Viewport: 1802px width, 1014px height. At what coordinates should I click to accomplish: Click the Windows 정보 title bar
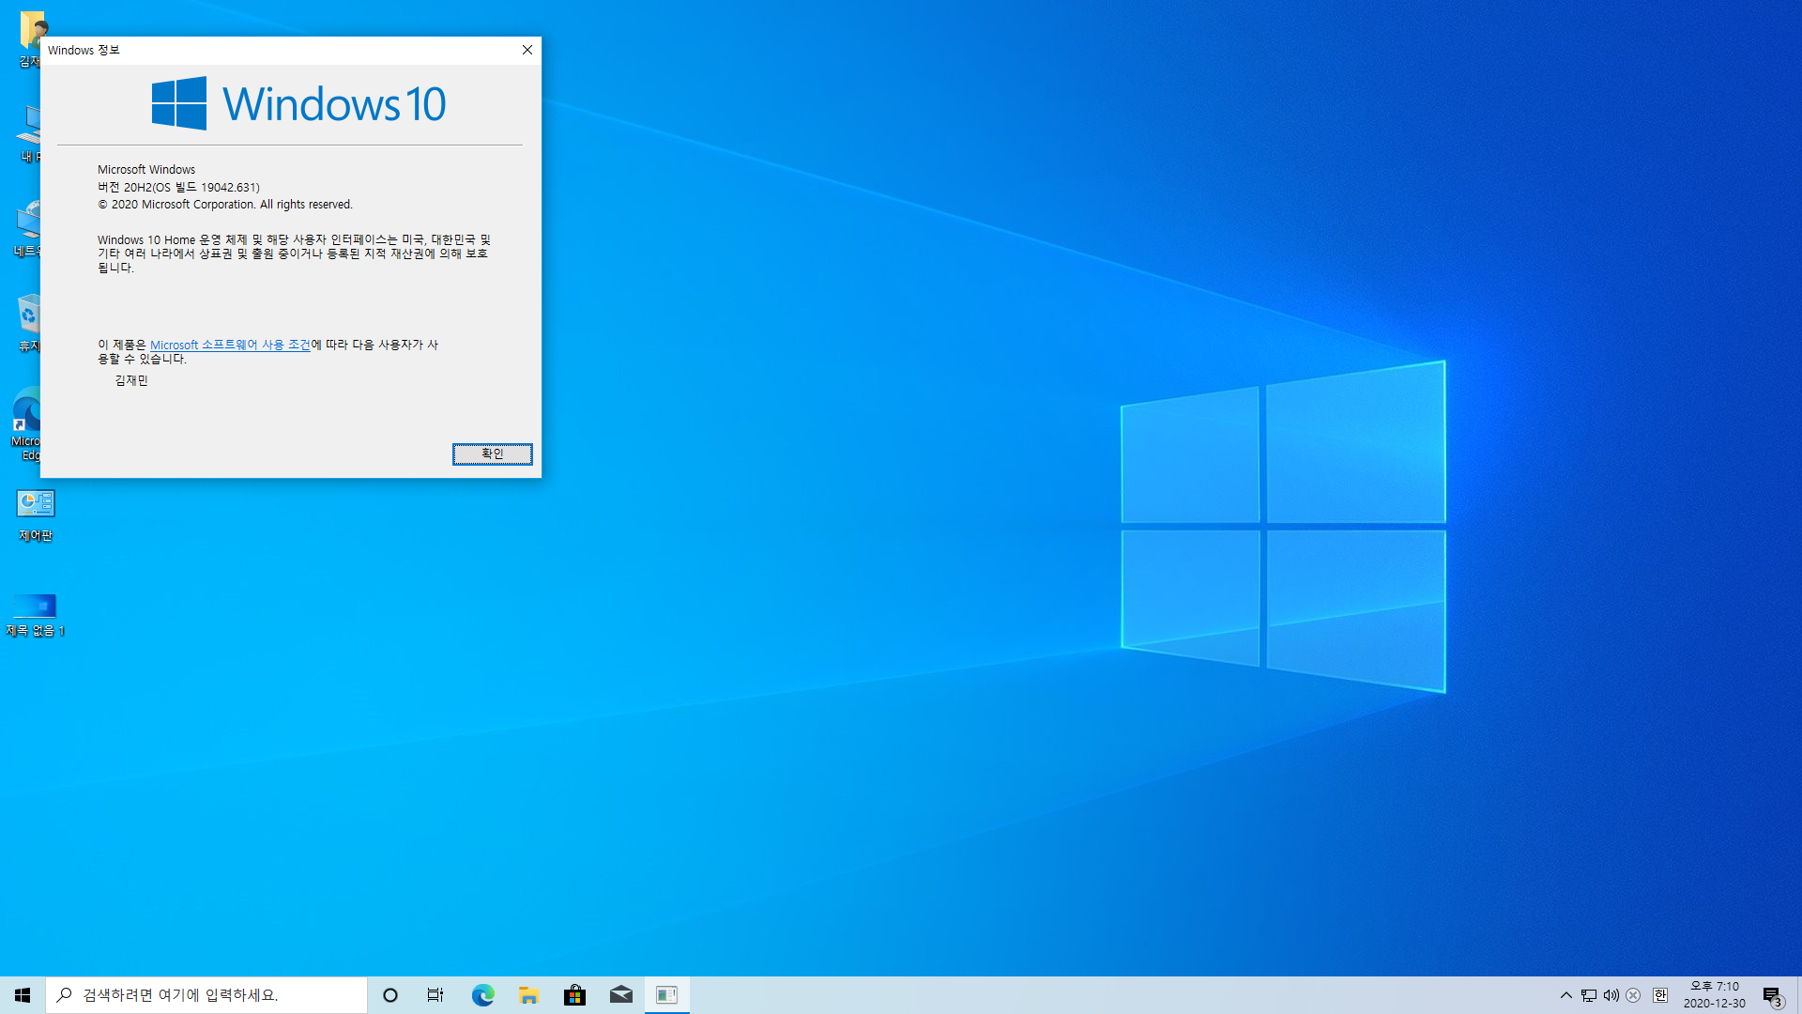278,50
